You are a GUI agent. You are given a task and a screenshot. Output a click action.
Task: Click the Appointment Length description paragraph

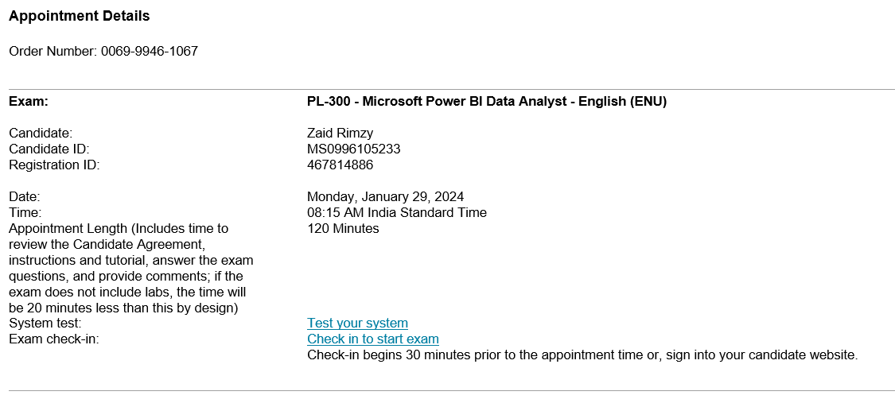click(x=131, y=269)
